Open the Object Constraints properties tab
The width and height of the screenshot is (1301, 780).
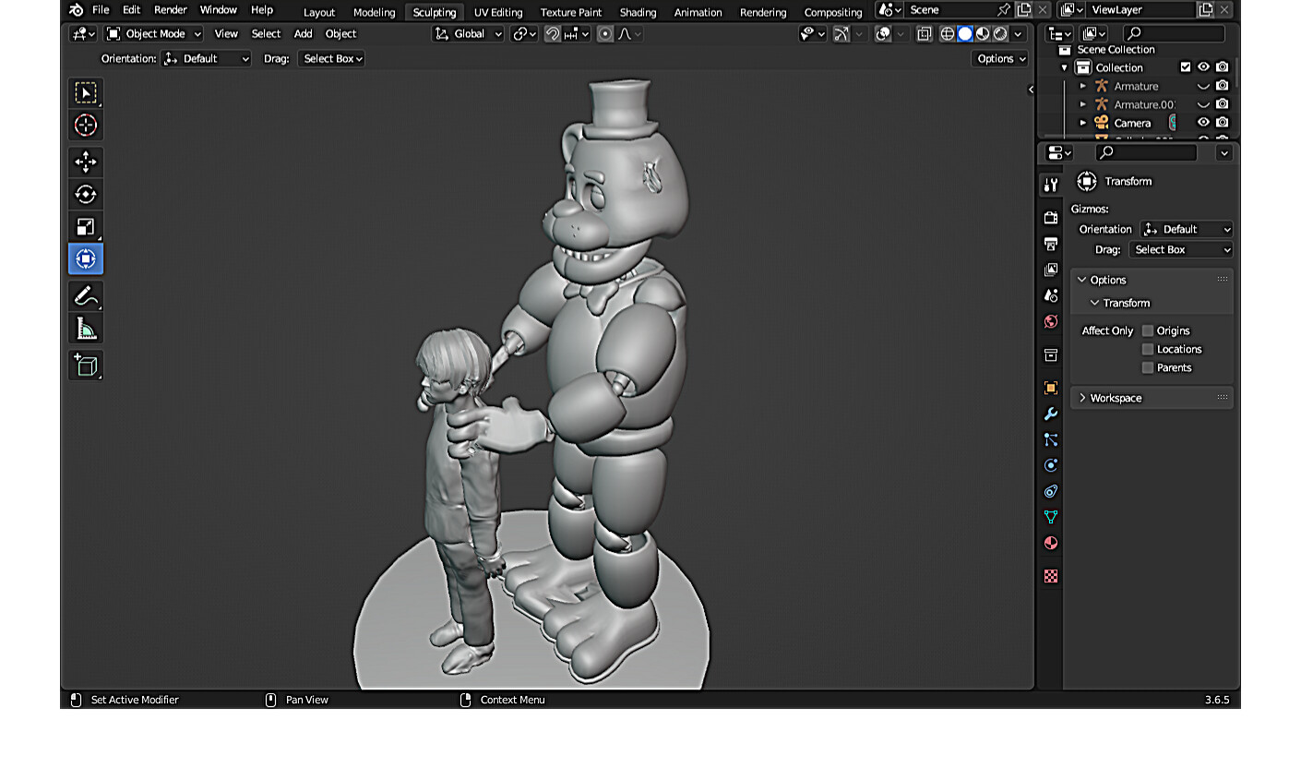coord(1050,491)
